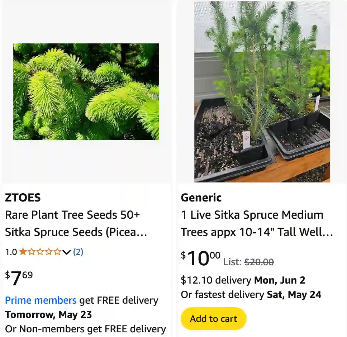The height and width of the screenshot is (337, 347).
Task: Open the Generic brand page
Action: point(201,198)
